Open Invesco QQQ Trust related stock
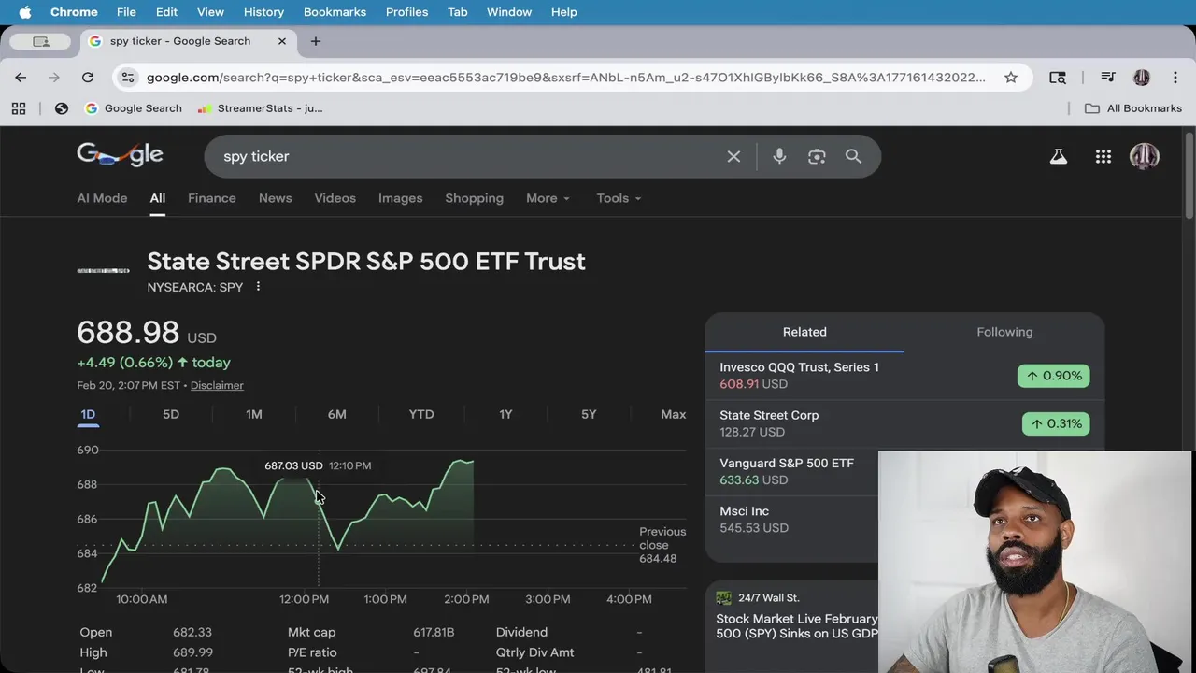This screenshot has height=673, width=1196. (799, 367)
